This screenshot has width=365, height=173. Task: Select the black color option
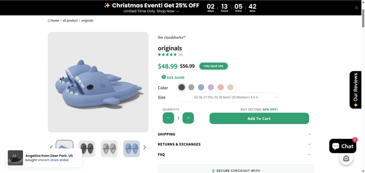pos(182,87)
